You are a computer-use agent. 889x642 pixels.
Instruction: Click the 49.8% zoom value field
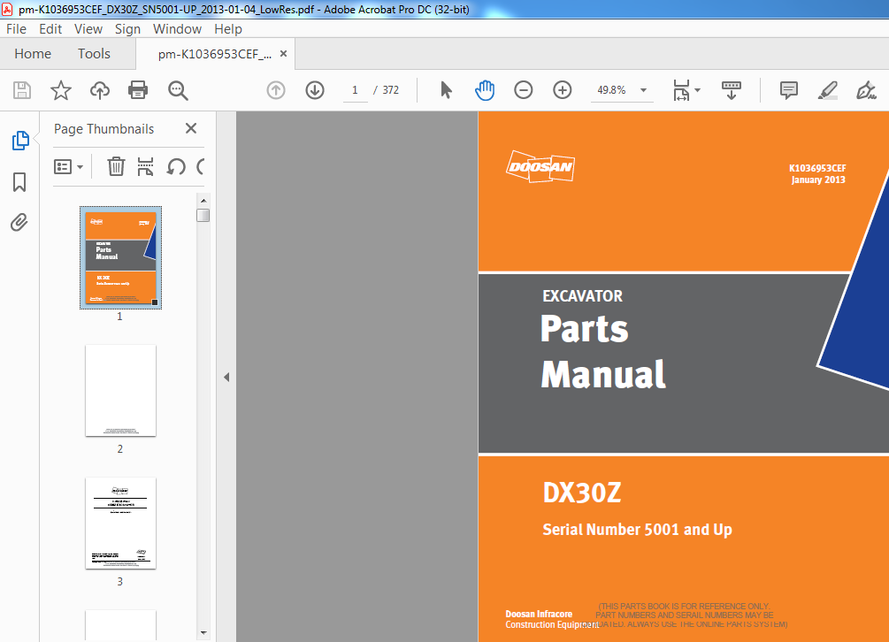(x=612, y=90)
